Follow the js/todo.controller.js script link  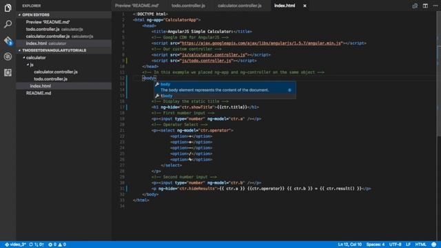click(207, 61)
